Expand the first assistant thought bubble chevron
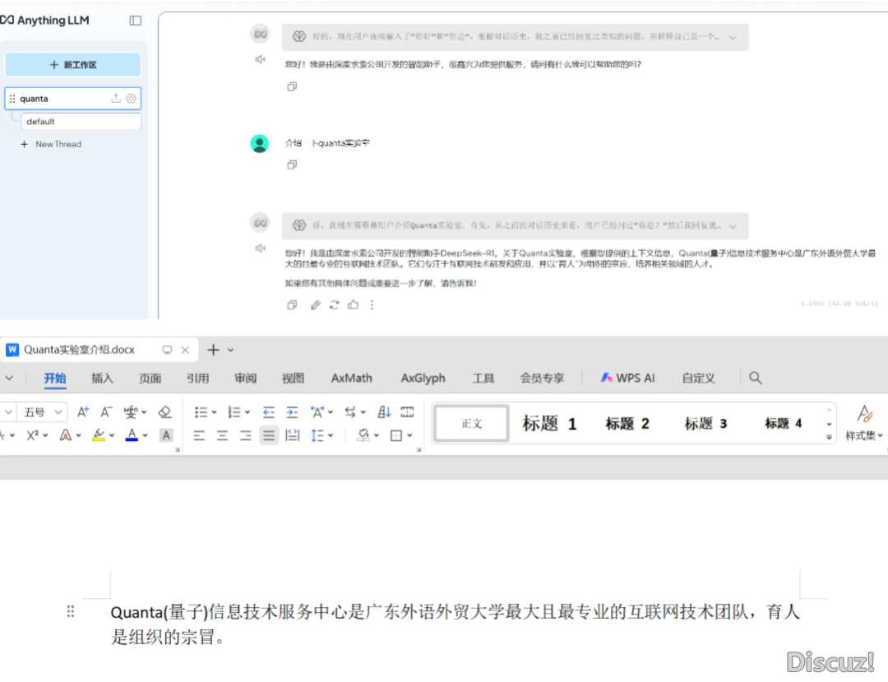Viewport: 888px width, 682px height. pyautogui.click(x=733, y=37)
